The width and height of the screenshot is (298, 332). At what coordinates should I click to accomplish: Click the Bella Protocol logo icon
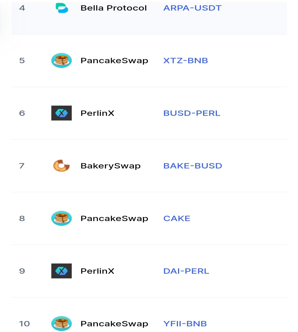[x=62, y=8]
